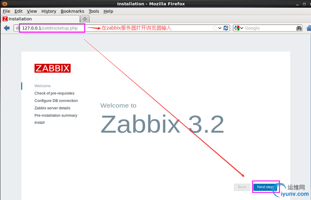Select Zabbix server details step
This screenshot has width=311, height=200.
[52, 108]
